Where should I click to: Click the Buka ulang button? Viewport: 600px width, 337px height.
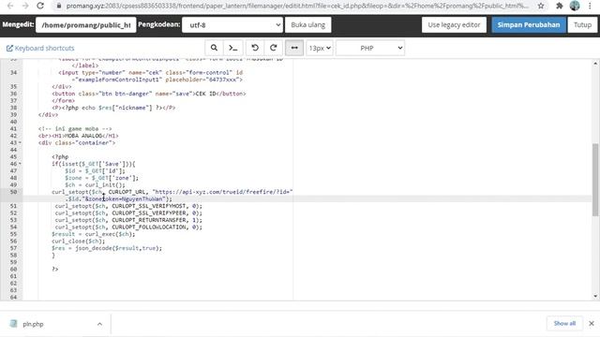(308, 25)
